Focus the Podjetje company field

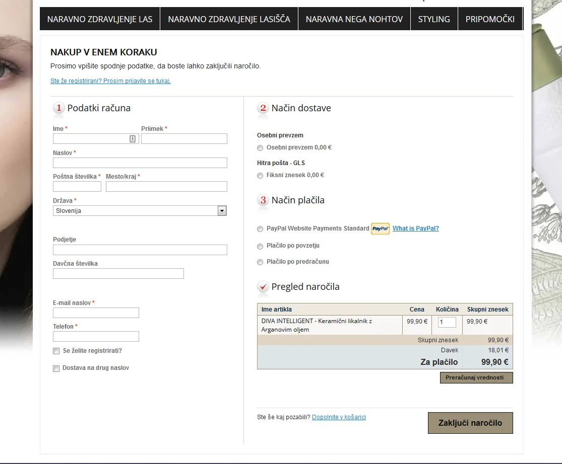[140, 250]
